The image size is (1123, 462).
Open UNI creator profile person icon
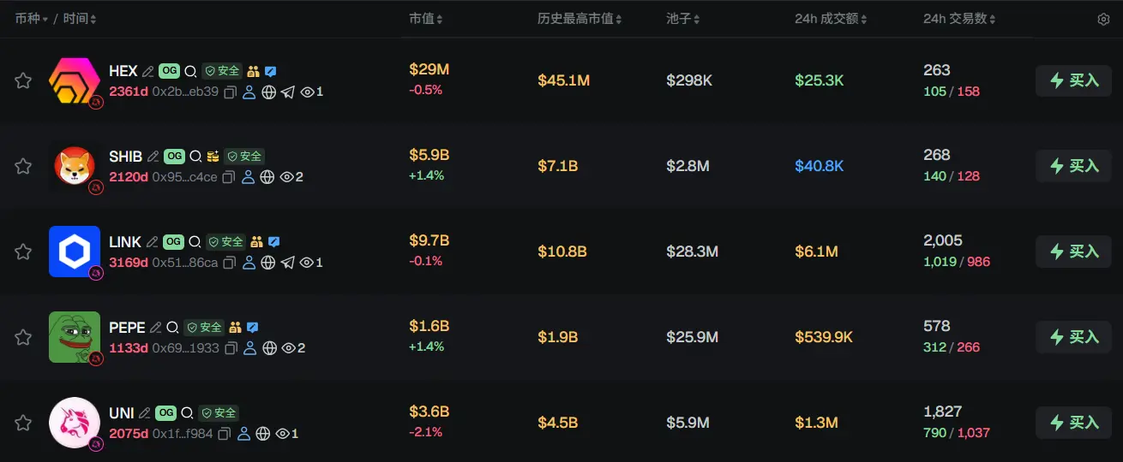(243, 434)
